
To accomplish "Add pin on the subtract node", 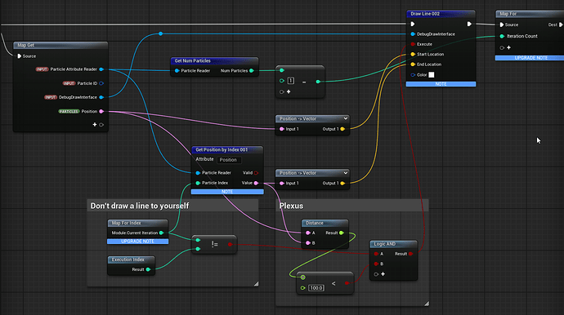I will pyautogui.click(x=289, y=91).
